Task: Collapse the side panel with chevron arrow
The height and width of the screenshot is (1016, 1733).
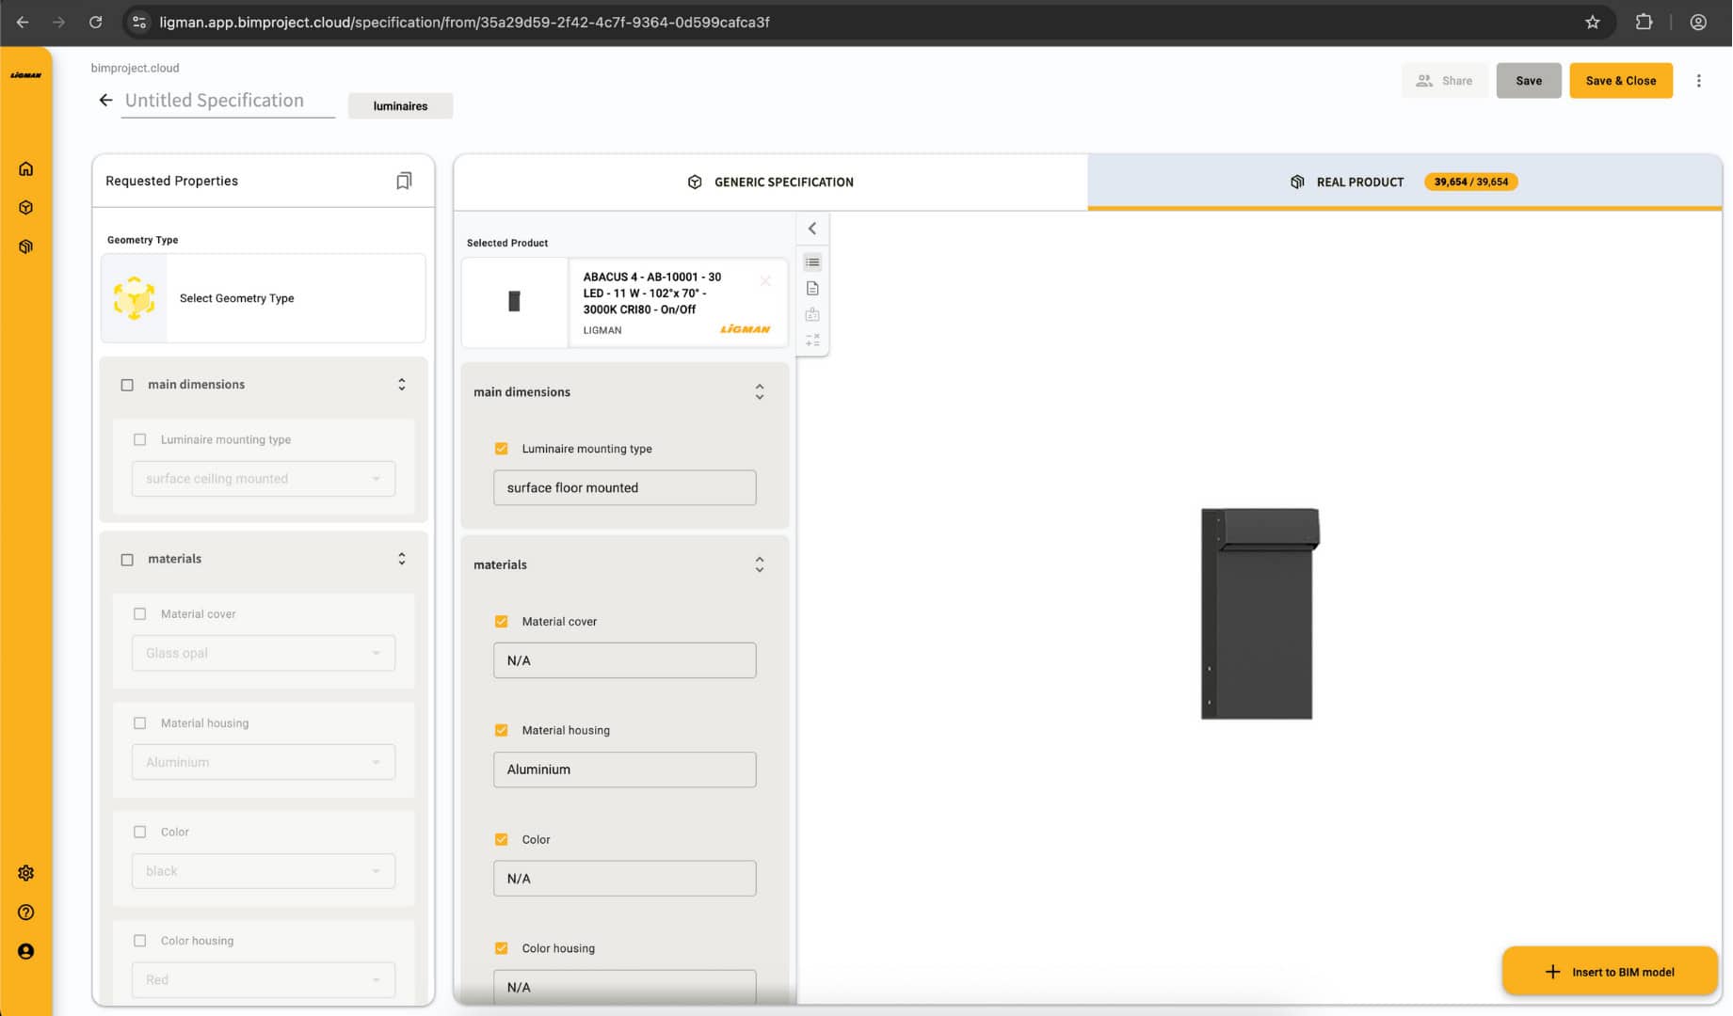Action: (x=812, y=229)
